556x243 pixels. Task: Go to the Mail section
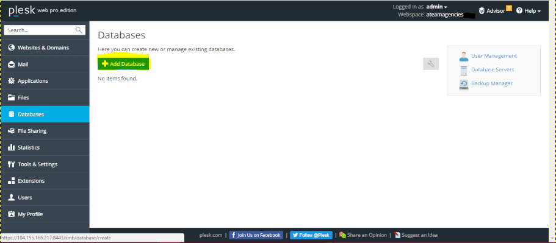[x=45, y=65]
